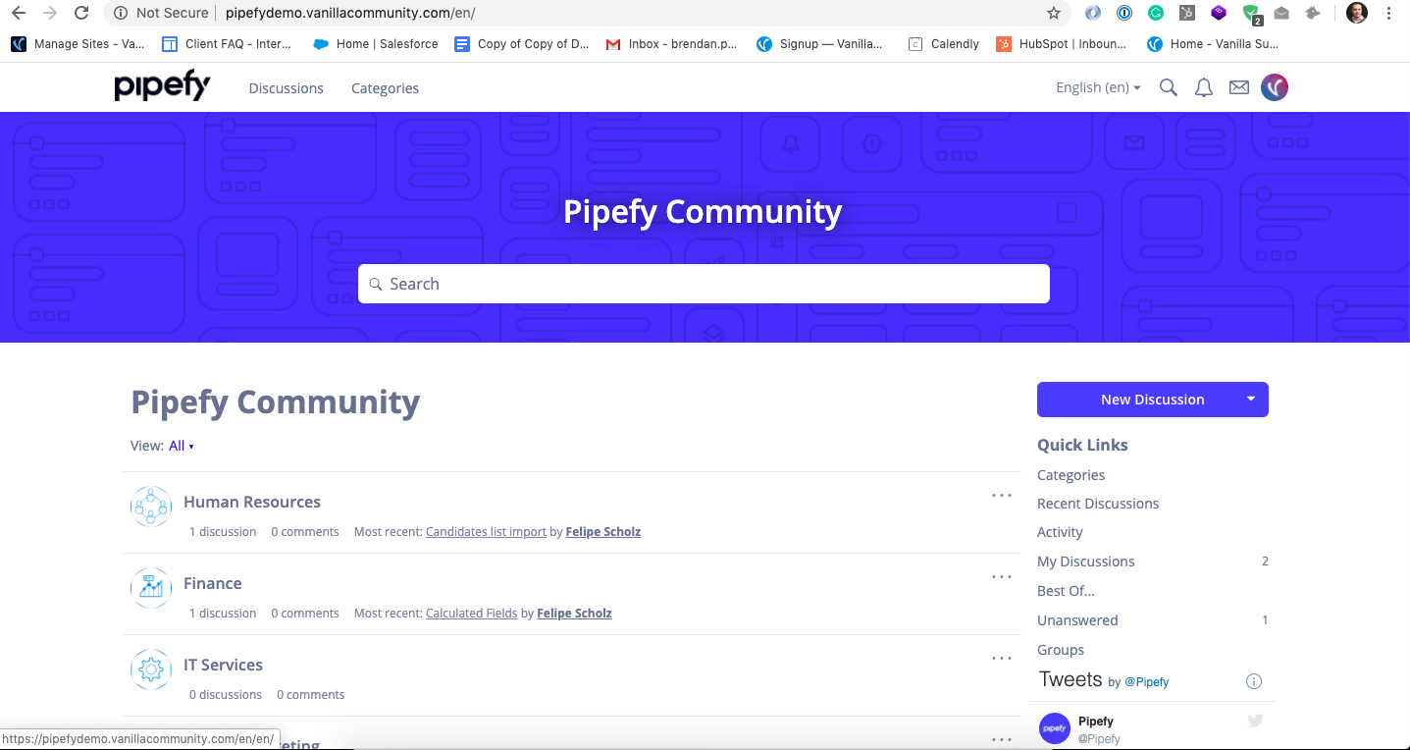Open the @Pipefy Tweets by link
Viewport: 1410px width, 750px height.
1146,681
